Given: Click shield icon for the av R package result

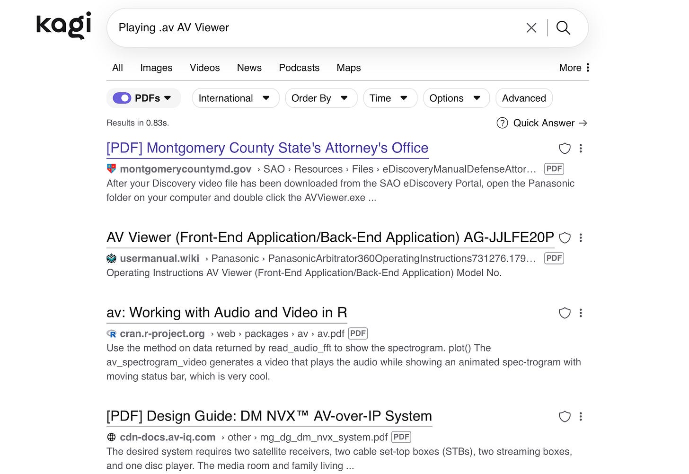Looking at the screenshot, I should click(x=565, y=313).
